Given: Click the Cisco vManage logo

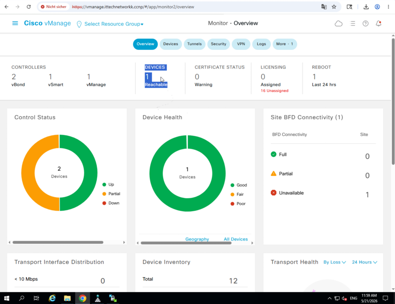Looking at the screenshot, I should pos(47,23).
